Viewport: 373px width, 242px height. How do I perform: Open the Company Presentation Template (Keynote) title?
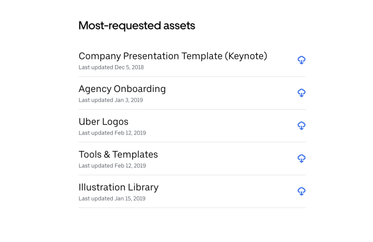(x=173, y=56)
